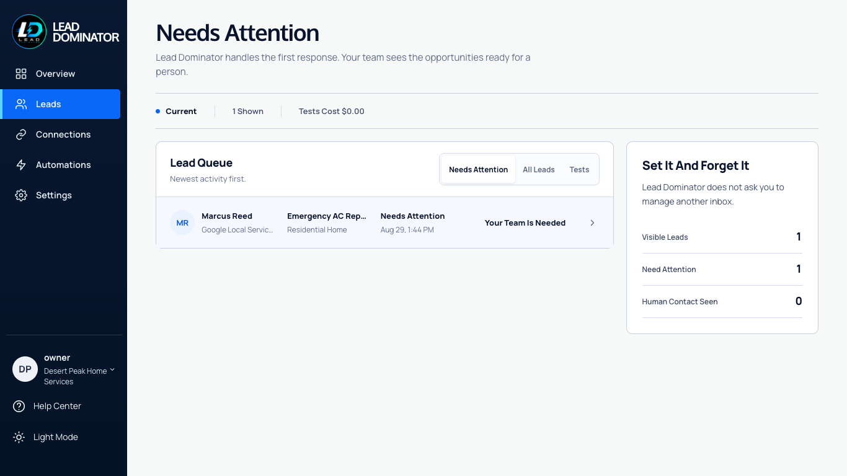Click the Need Attention stat row
The width and height of the screenshot is (847, 476).
[x=722, y=270]
